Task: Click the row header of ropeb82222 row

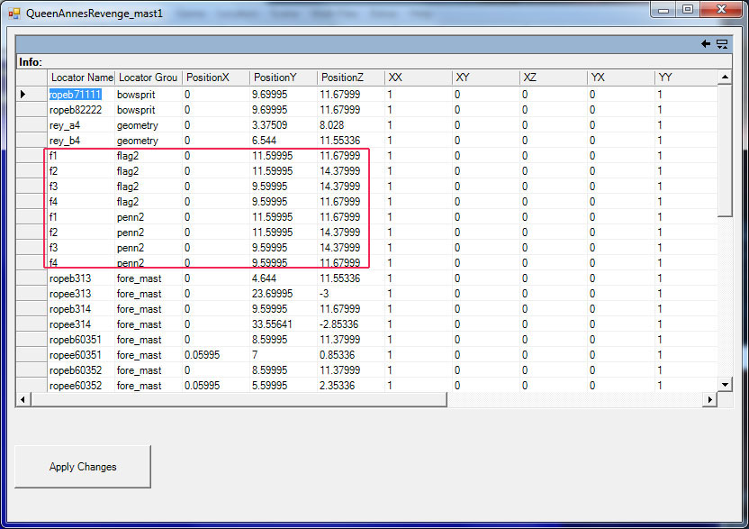Action: (32, 110)
